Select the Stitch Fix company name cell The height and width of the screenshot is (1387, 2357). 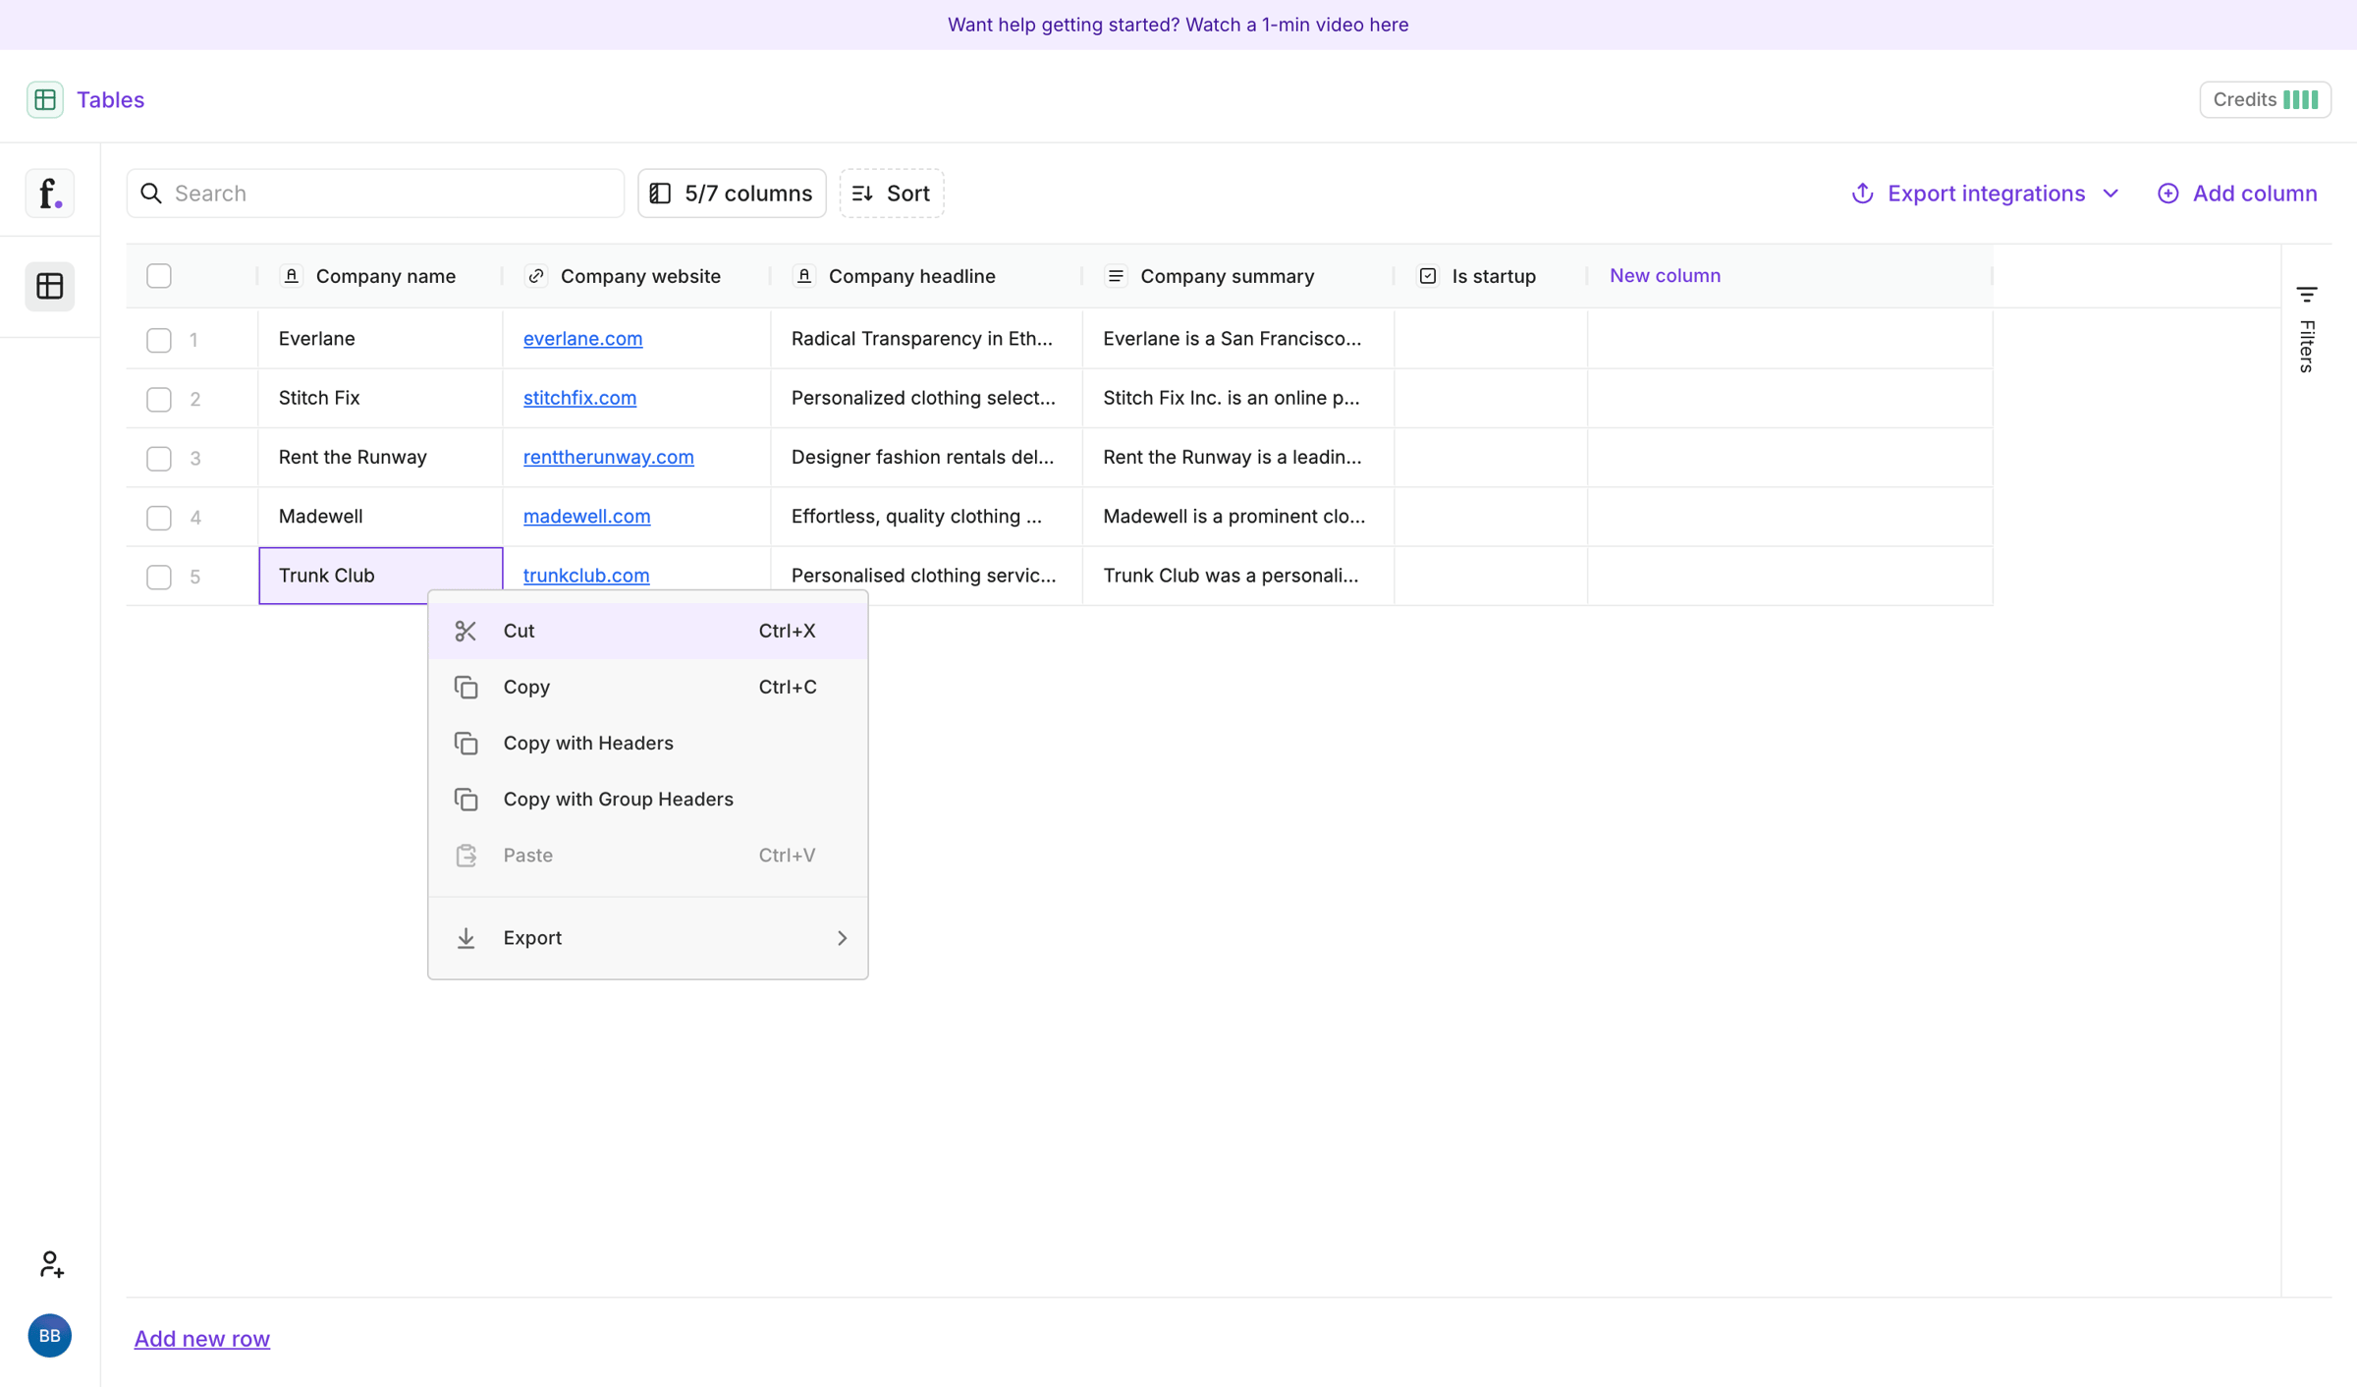click(381, 398)
